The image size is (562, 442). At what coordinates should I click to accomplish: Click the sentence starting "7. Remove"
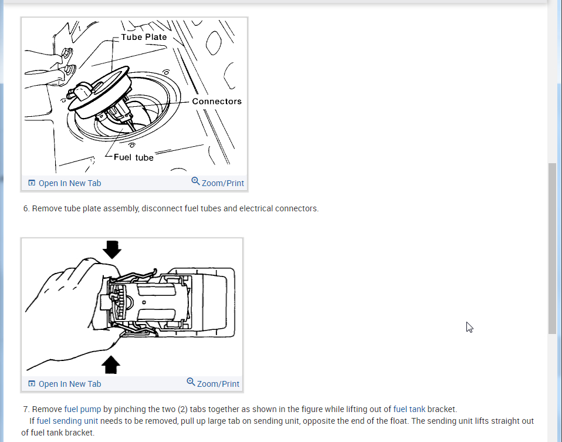click(240, 409)
